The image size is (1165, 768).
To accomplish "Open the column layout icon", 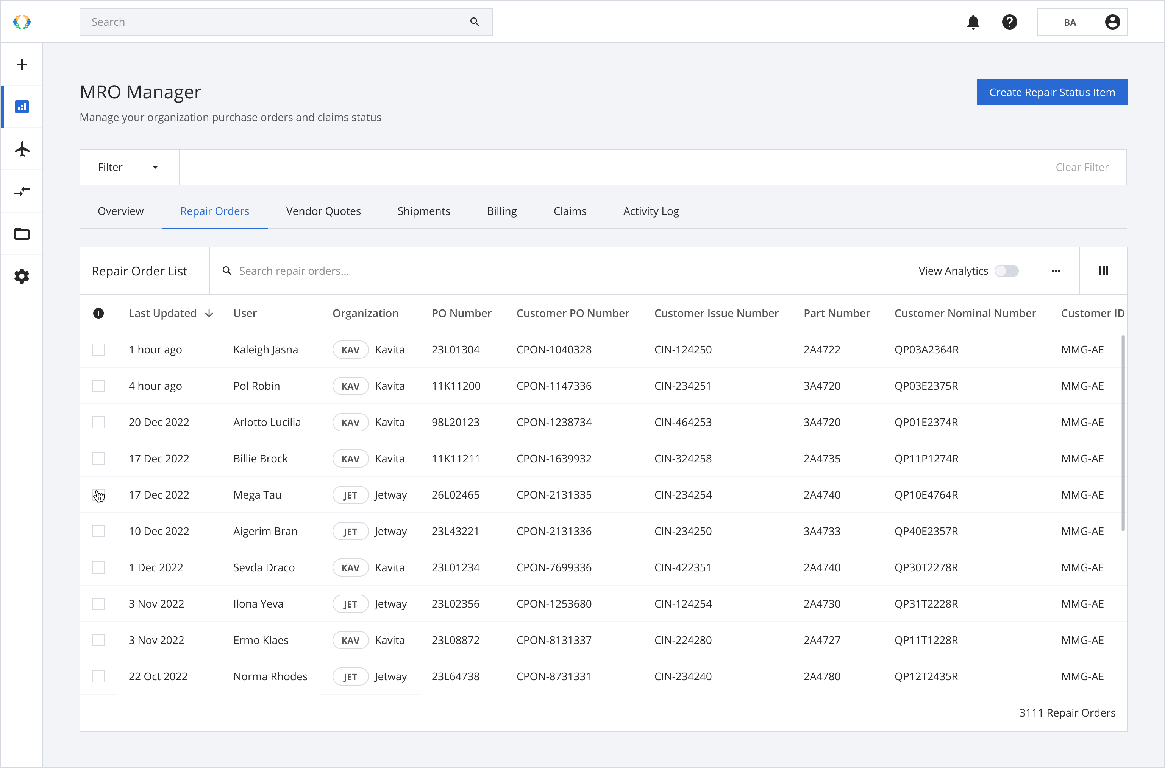I will pyautogui.click(x=1103, y=271).
